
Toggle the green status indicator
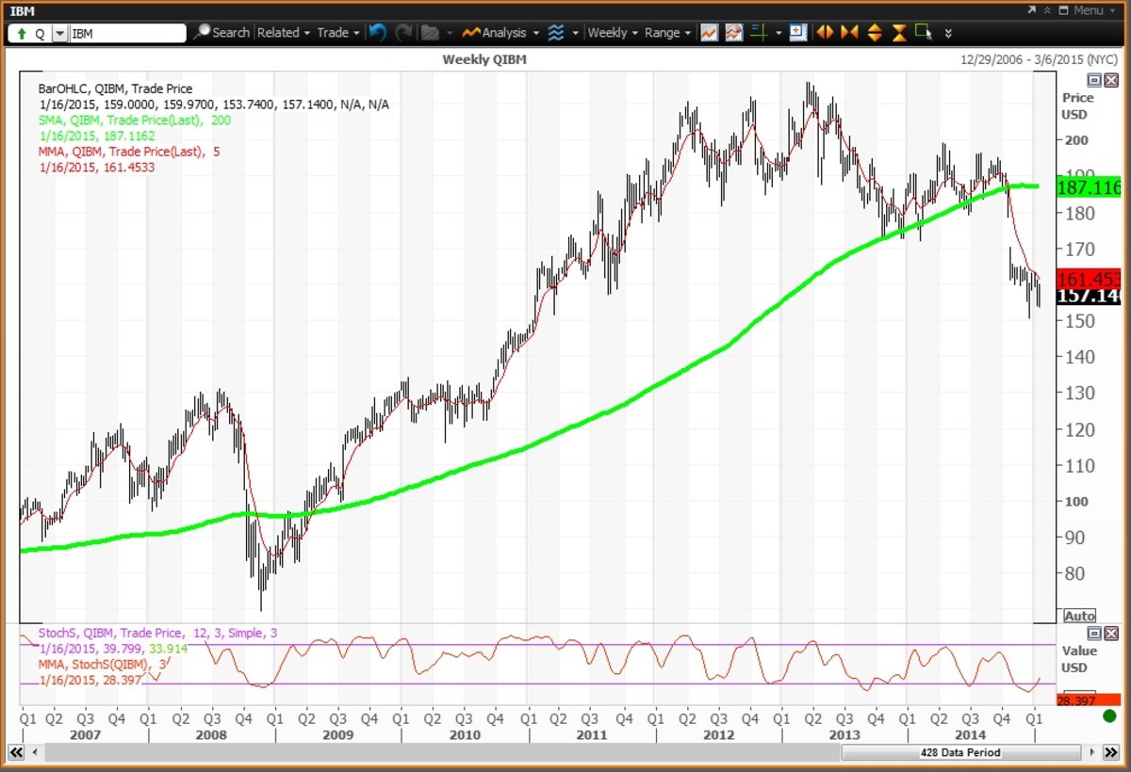(x=1109, y=716)
